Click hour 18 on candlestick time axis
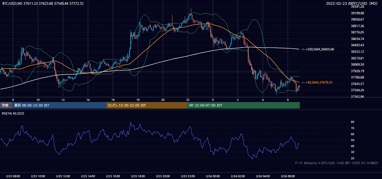The image size is (382, 179). click(138, 100)
